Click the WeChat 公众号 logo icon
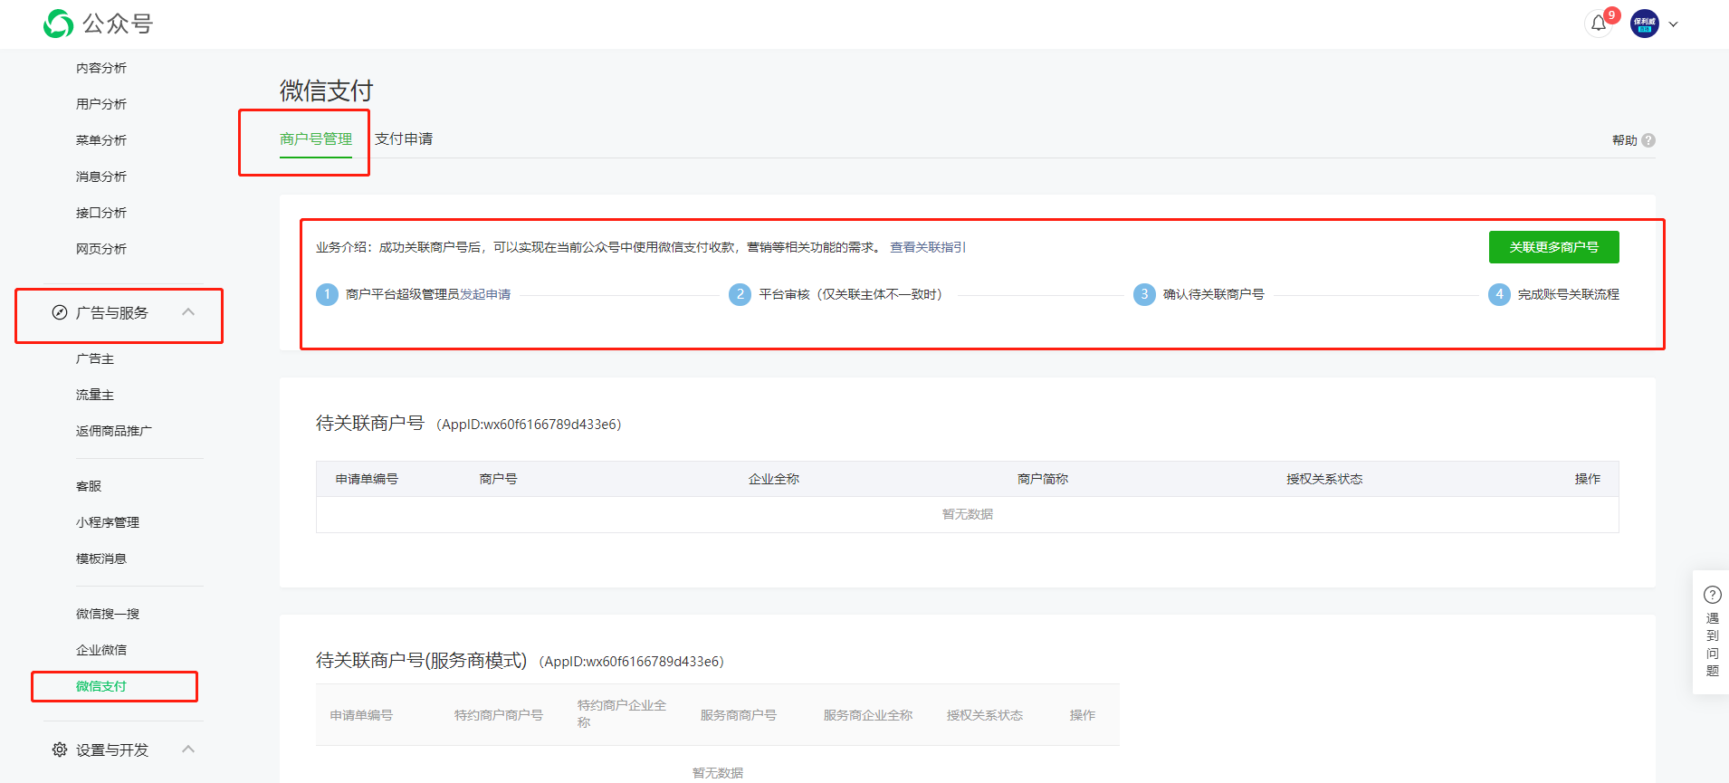 (58, 24)
